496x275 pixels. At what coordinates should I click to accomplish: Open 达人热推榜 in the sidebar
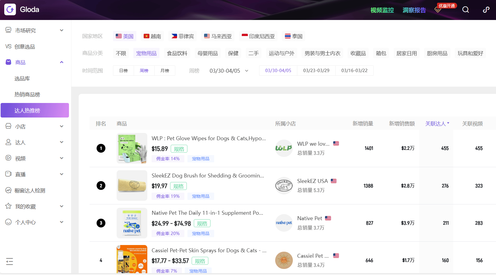(35, 110)
